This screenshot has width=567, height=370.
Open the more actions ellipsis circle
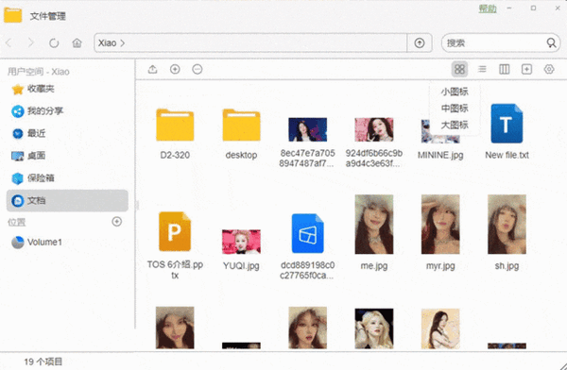pos(198,69)
